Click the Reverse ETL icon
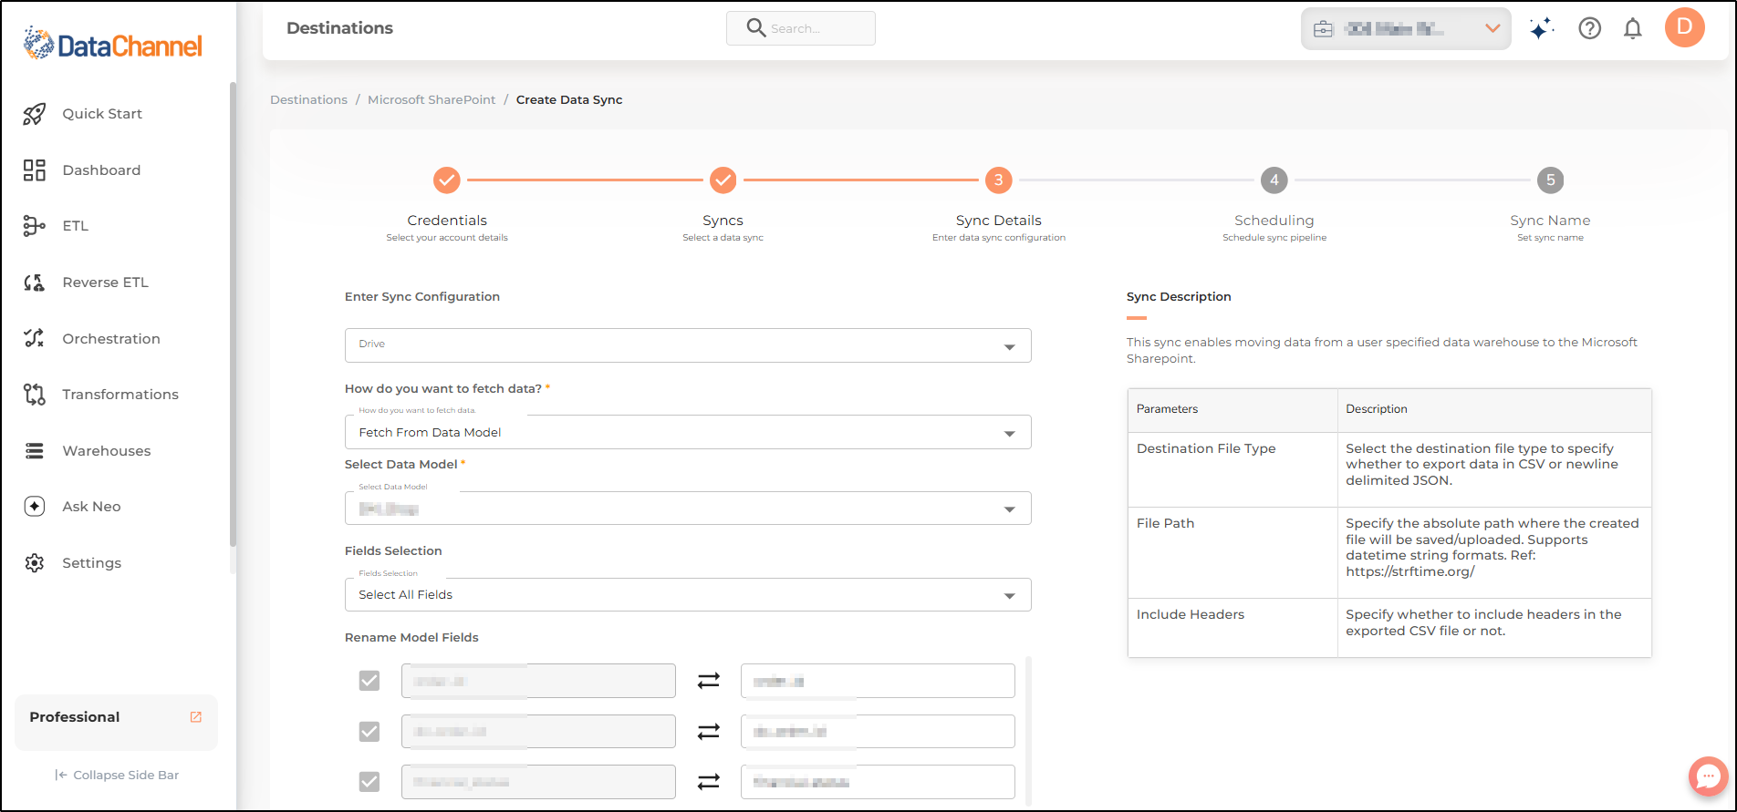Viewport: 1737px width, 812px height. (35, 283)
